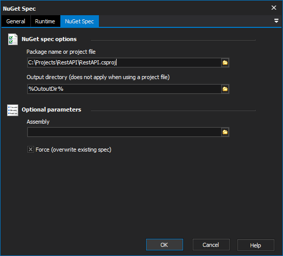Viewport: 283px width, 256px height.
Task: Focus the empty Assembly input field
Action: click(x=124, y=132)
